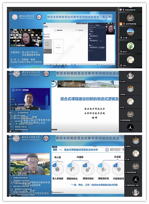The image size is (149, 204).
Task: Click the Xidian University emblem in the top screenshot
Action: coord(15,17)
